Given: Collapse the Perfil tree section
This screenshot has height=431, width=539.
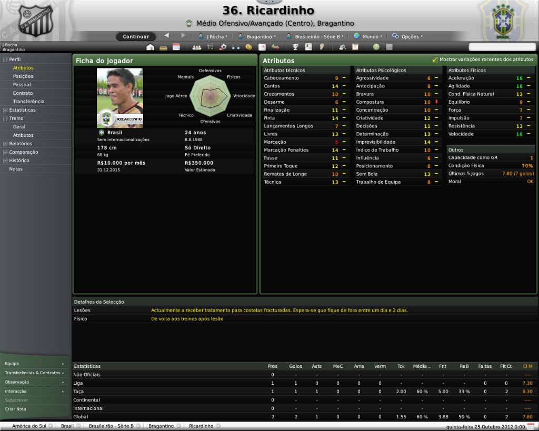Looking at the screenshot, I should 5,59.
